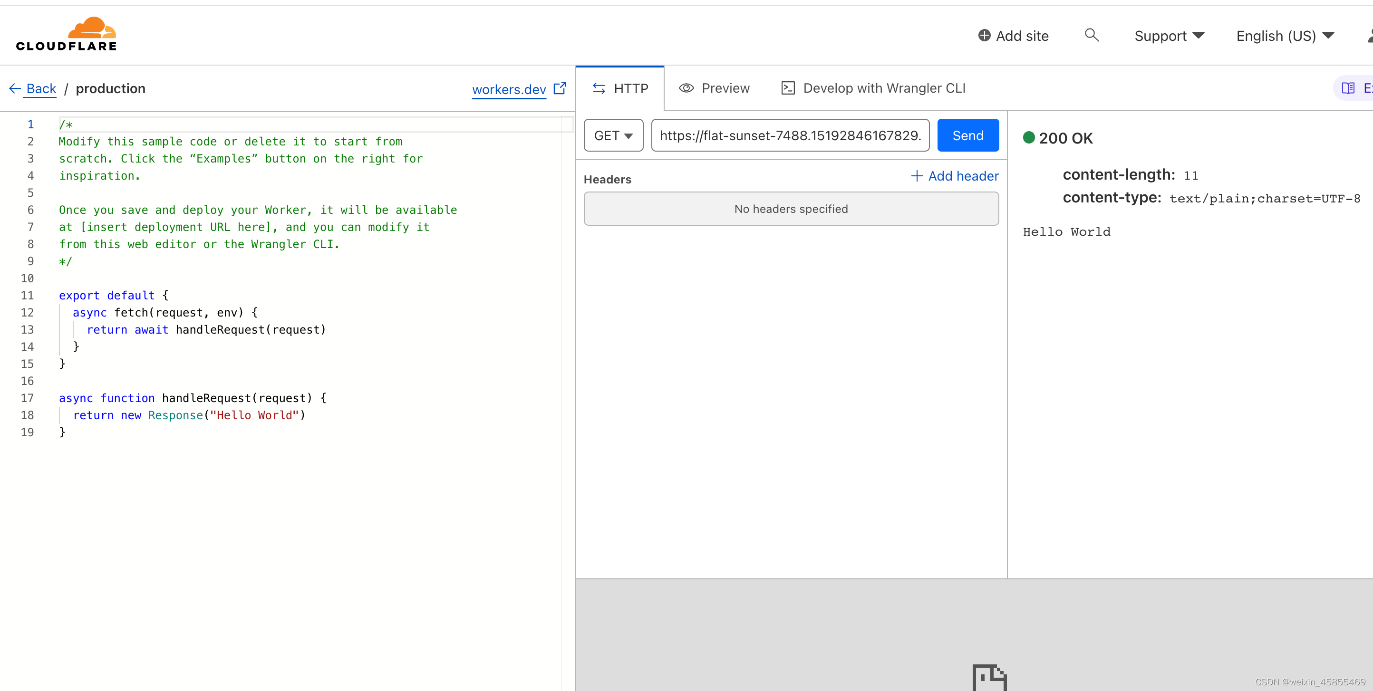1373x691 pixels.
Task: Switch to the Preview tab
Action: (x=714, y=88)
